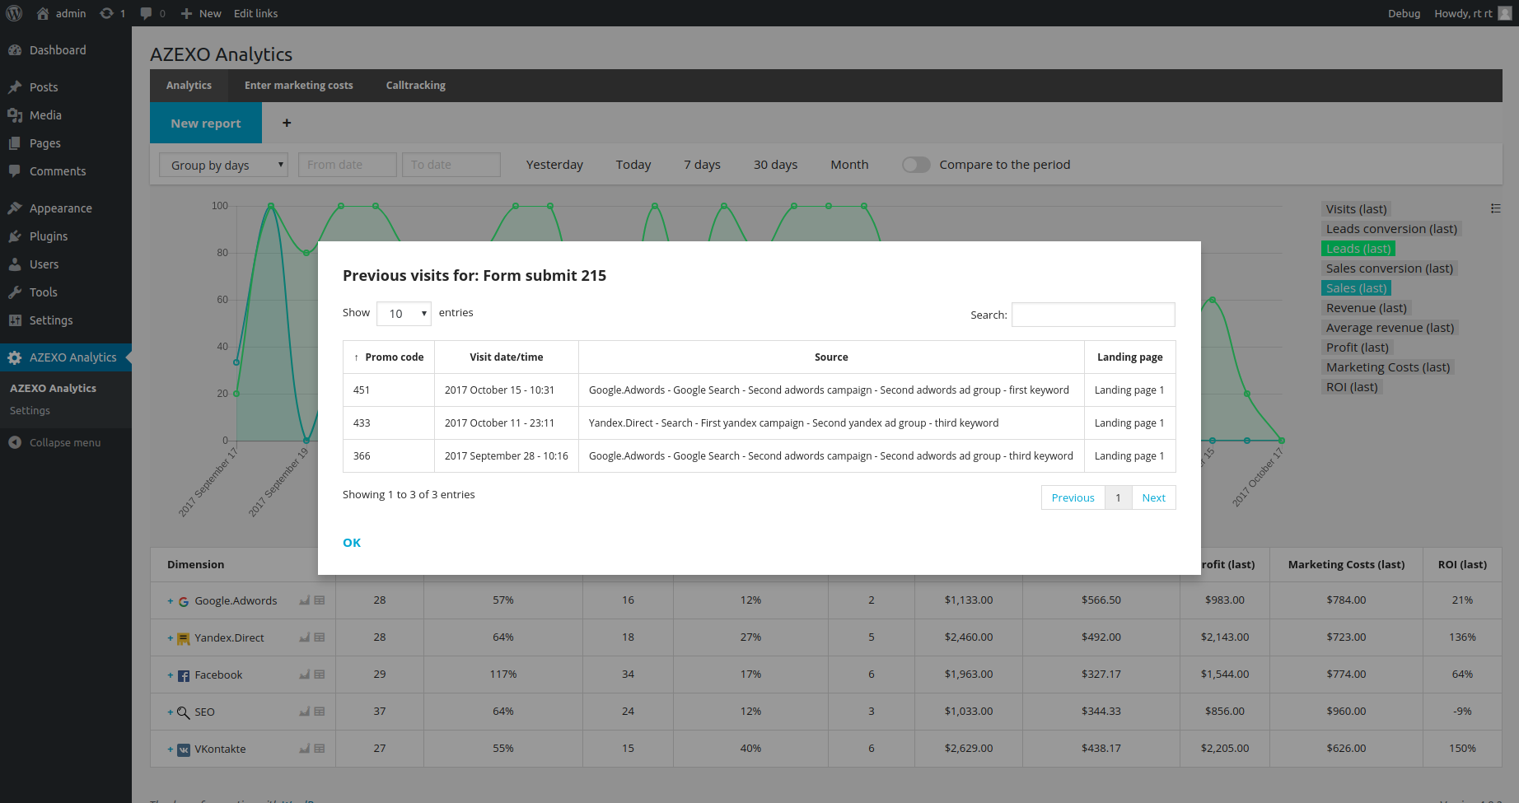Toggle Leads (last) series in legend
Screen dimensions: 1519x803
pyautogui.click(x=1358, y=249)
